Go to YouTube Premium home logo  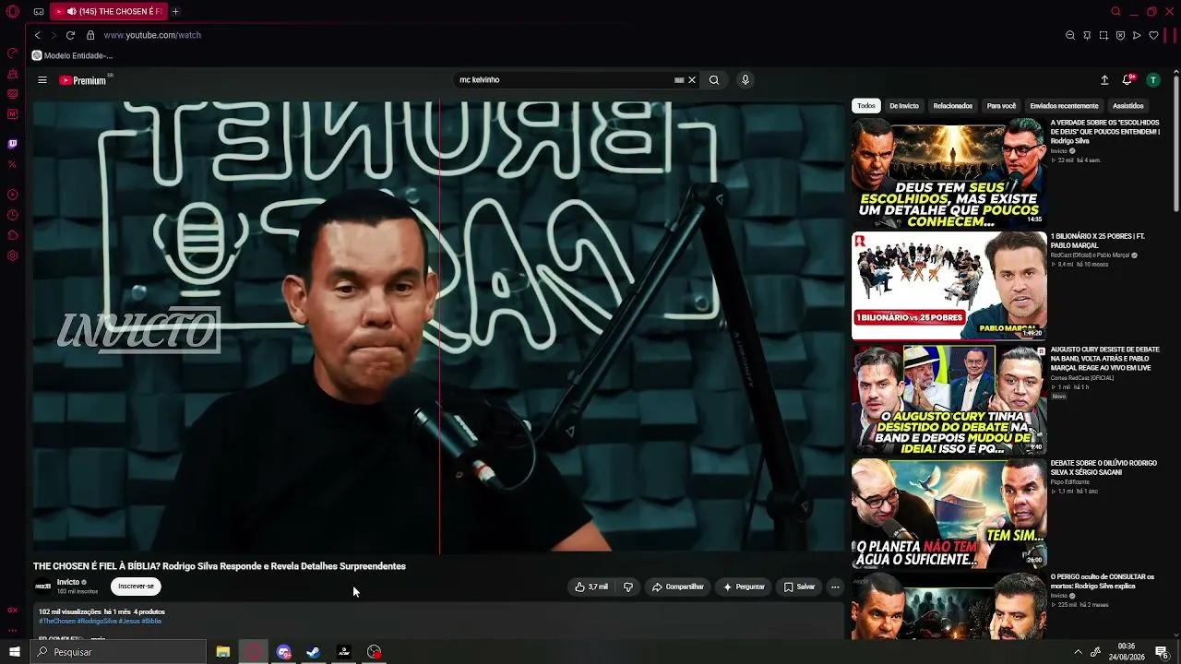(83, 80)
